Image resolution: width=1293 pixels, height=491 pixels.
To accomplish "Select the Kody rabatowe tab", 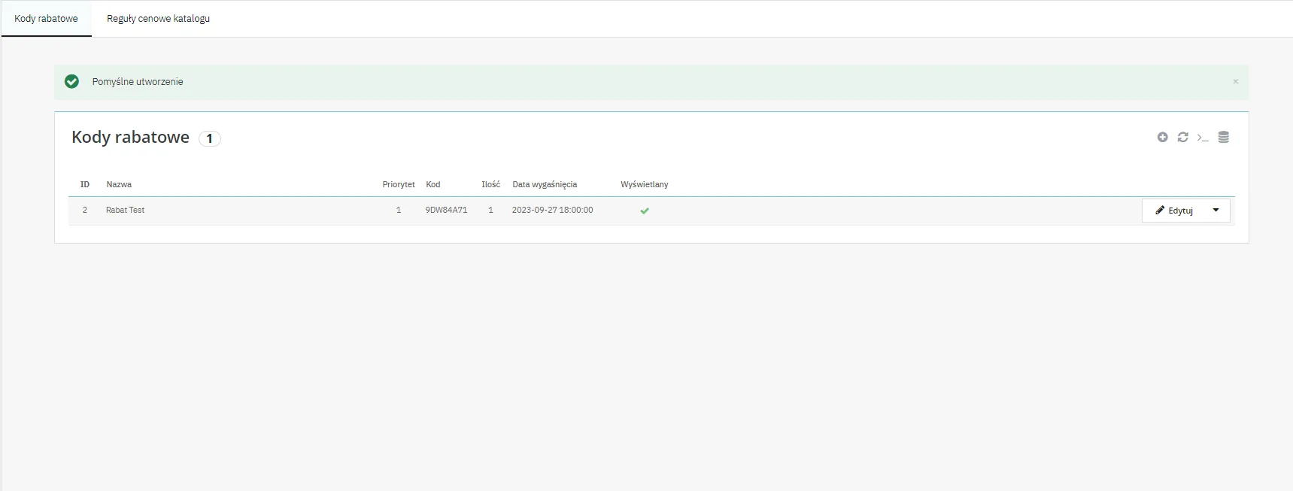I will [x=46, y=19].
